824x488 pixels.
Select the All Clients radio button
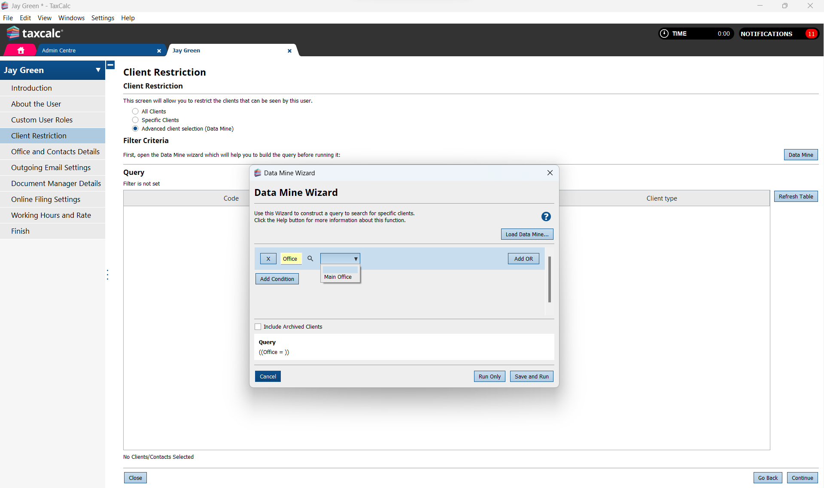(135, 111)
